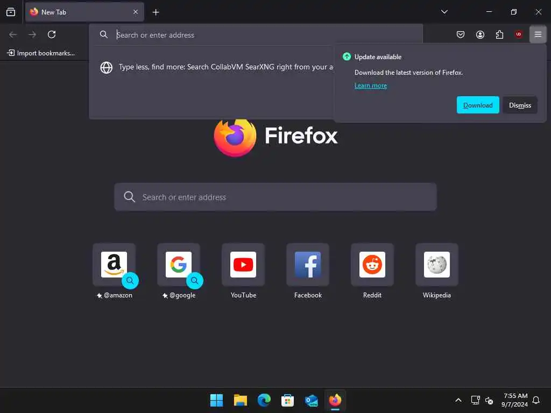The height and width of the screenshot is (413, 551).
Task: Click the Firefox logo on page
Action: [x=235, y=137]
